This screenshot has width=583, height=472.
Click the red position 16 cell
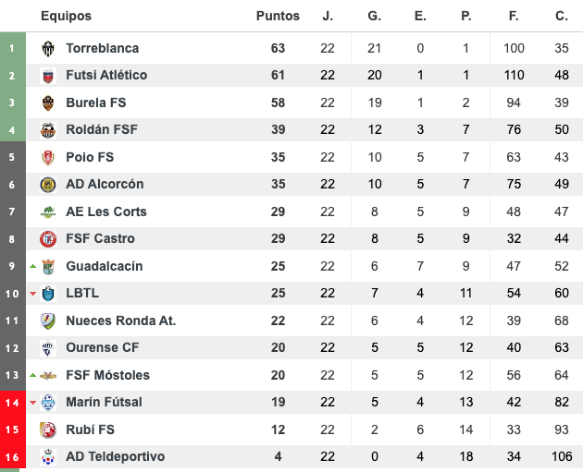coord(12,457)
